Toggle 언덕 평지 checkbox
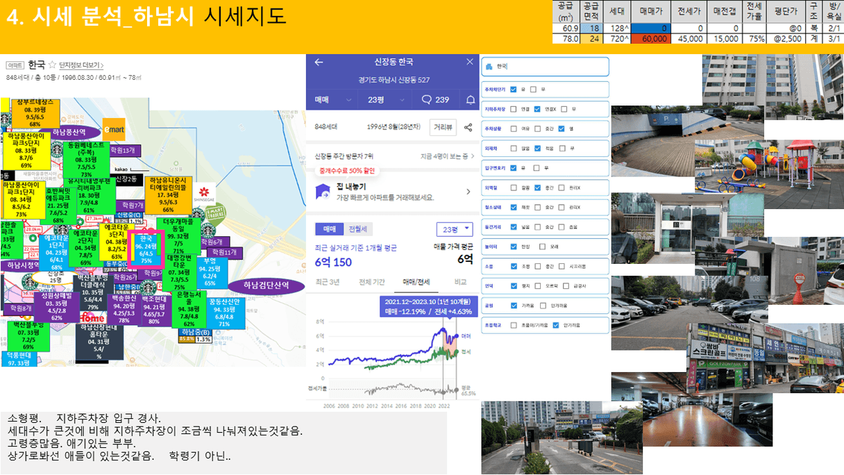Image resolution: width=844 pixels, height=475 pixels. point(513,285)
